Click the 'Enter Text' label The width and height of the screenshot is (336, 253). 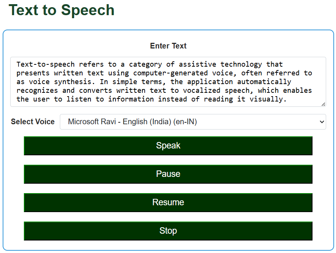pos(168,46)
